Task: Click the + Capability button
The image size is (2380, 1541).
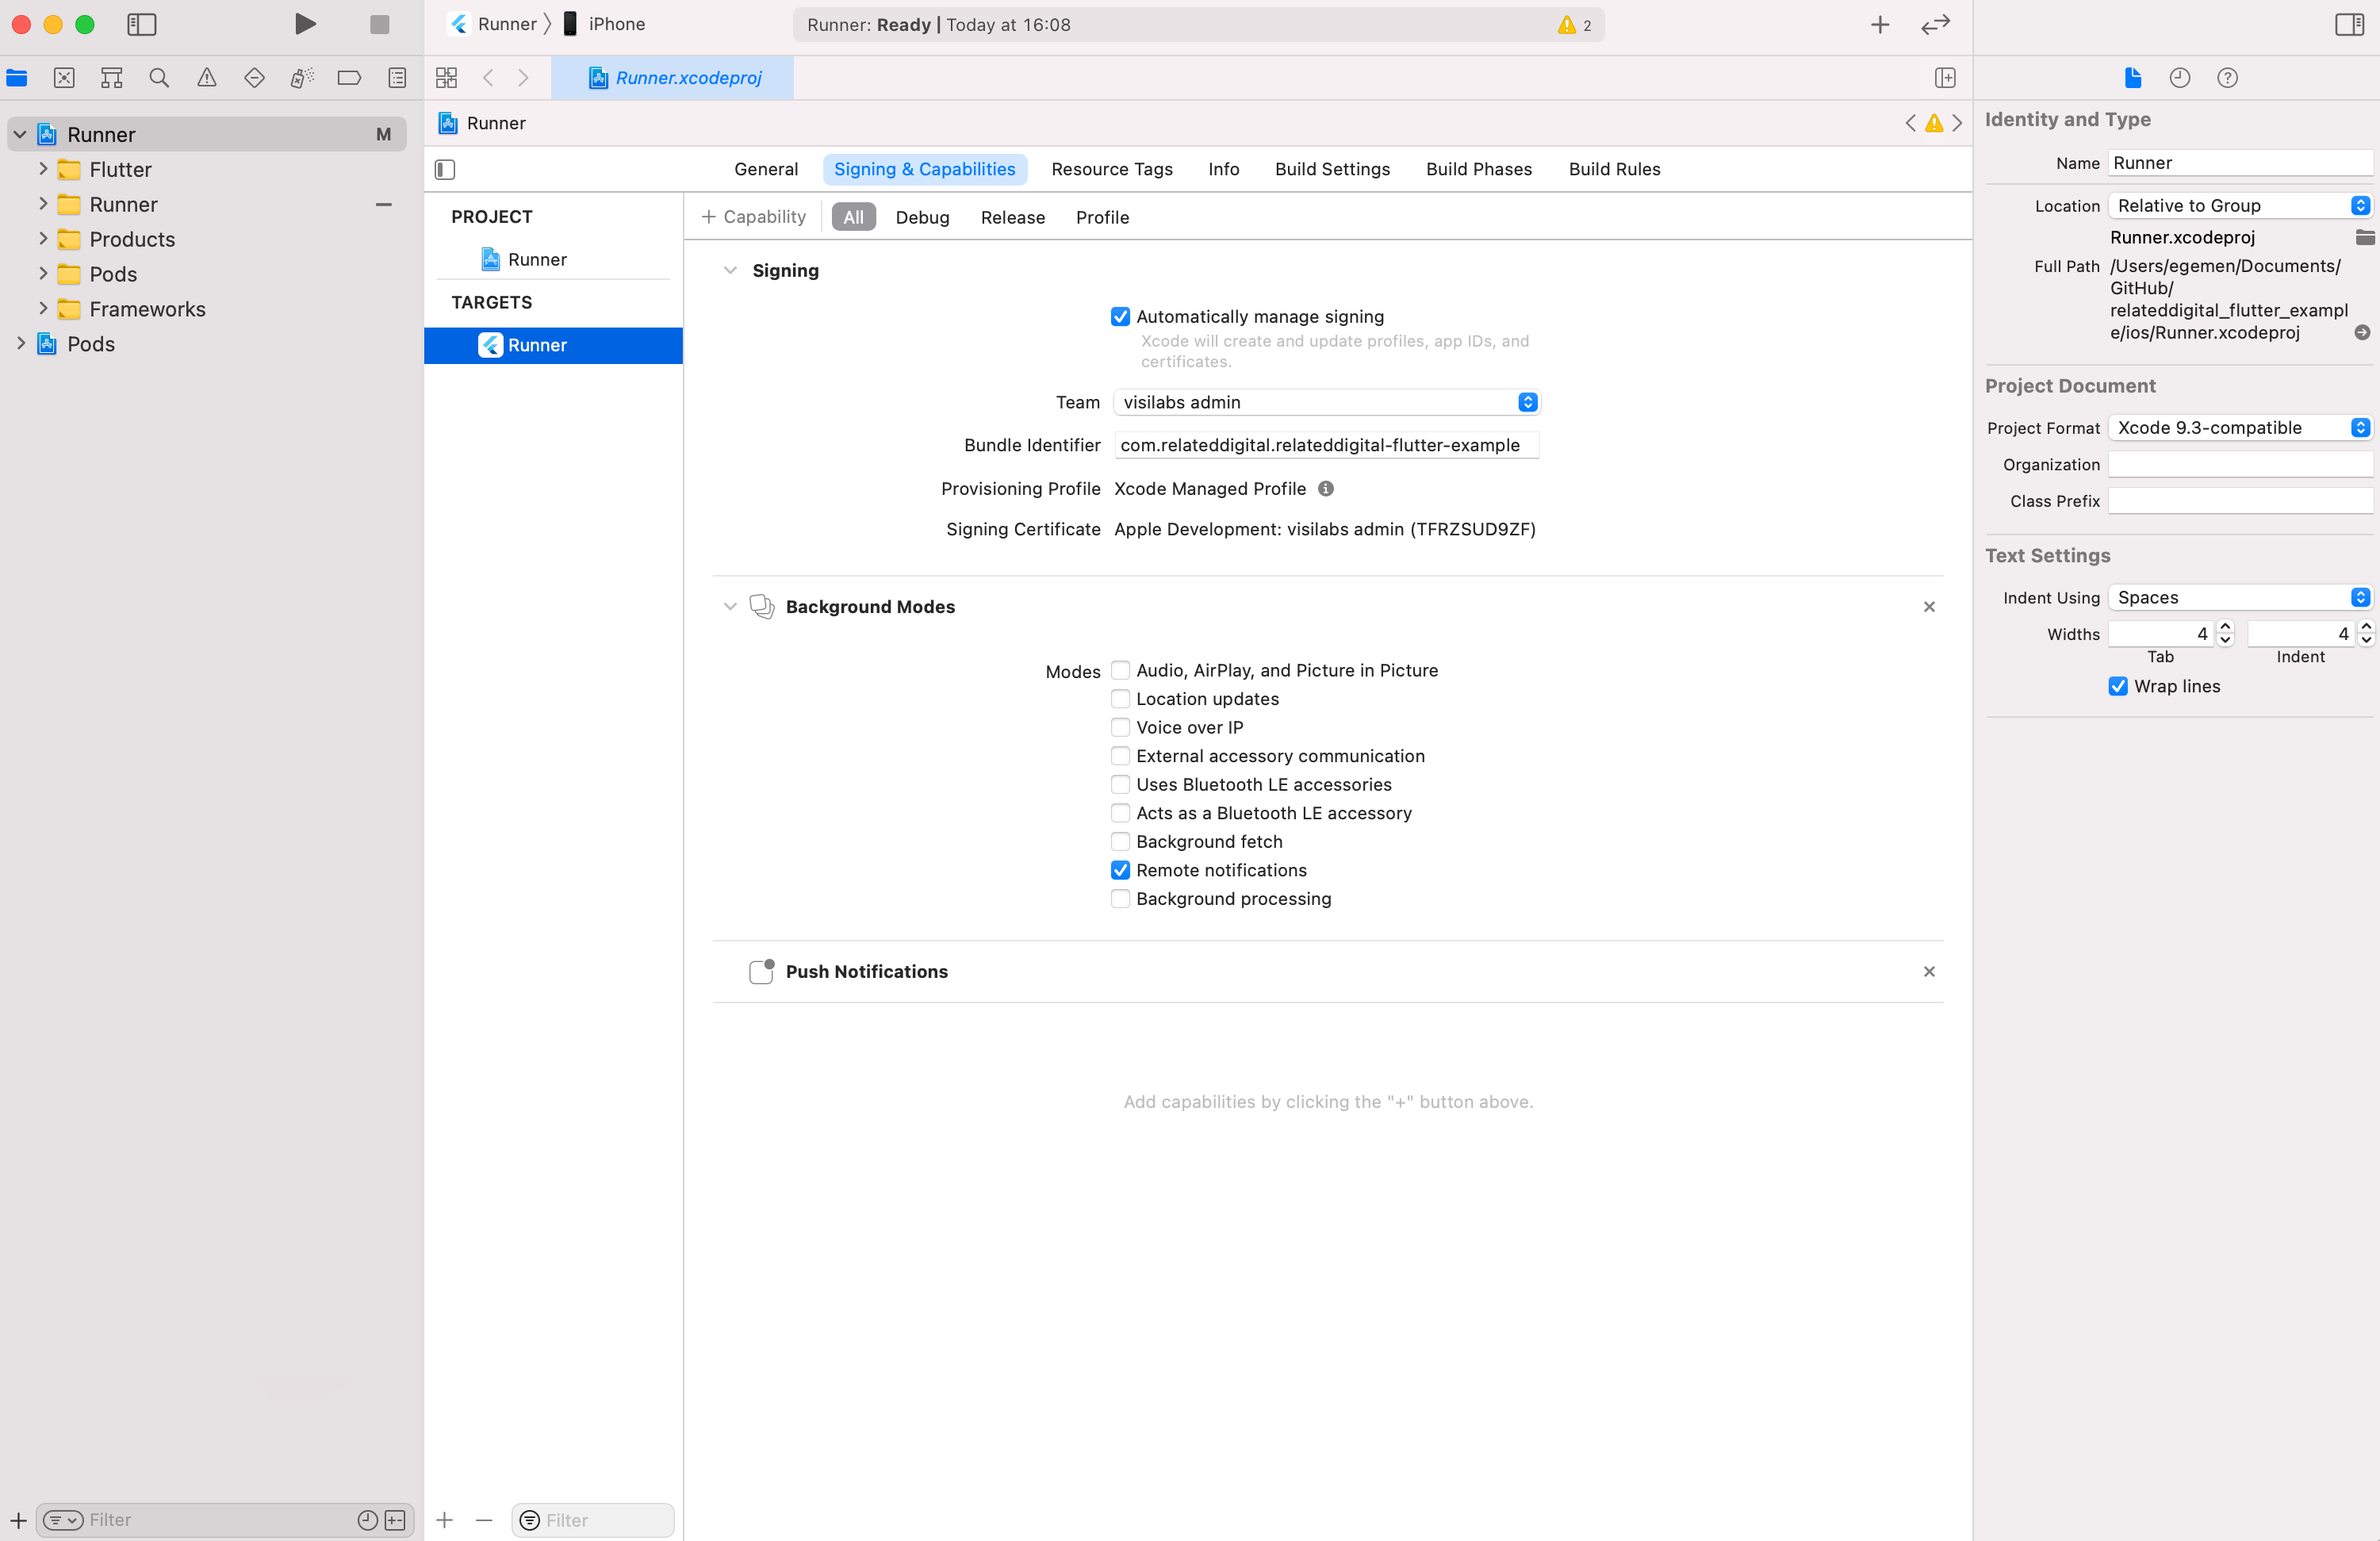Action: [x=755, y=217]
